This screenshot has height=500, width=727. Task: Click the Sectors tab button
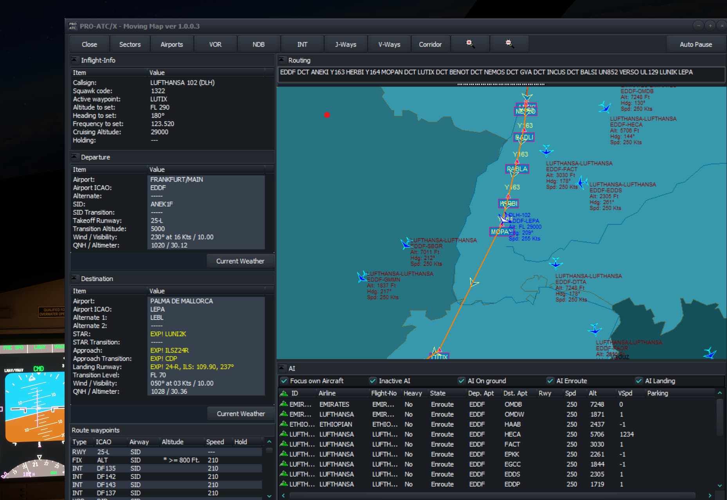(130, 44)
